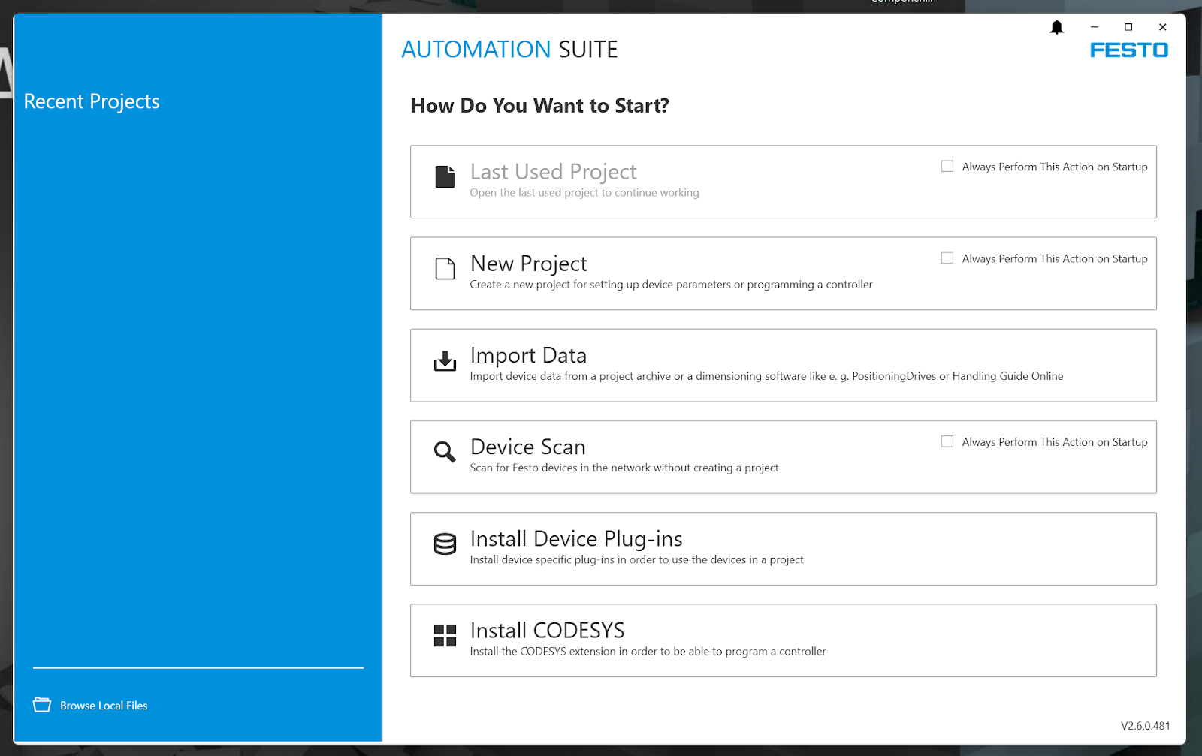Click the New Project blank page icon
This screenshot has width=1202, height=756.
445,269
